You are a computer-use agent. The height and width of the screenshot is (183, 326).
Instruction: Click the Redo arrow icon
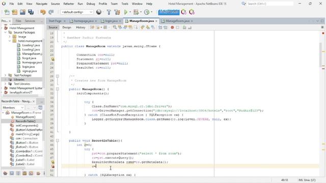(51, 12)
